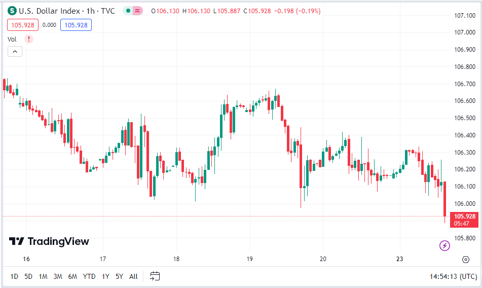Click the red 105.928 sell price box

point(23,25)
